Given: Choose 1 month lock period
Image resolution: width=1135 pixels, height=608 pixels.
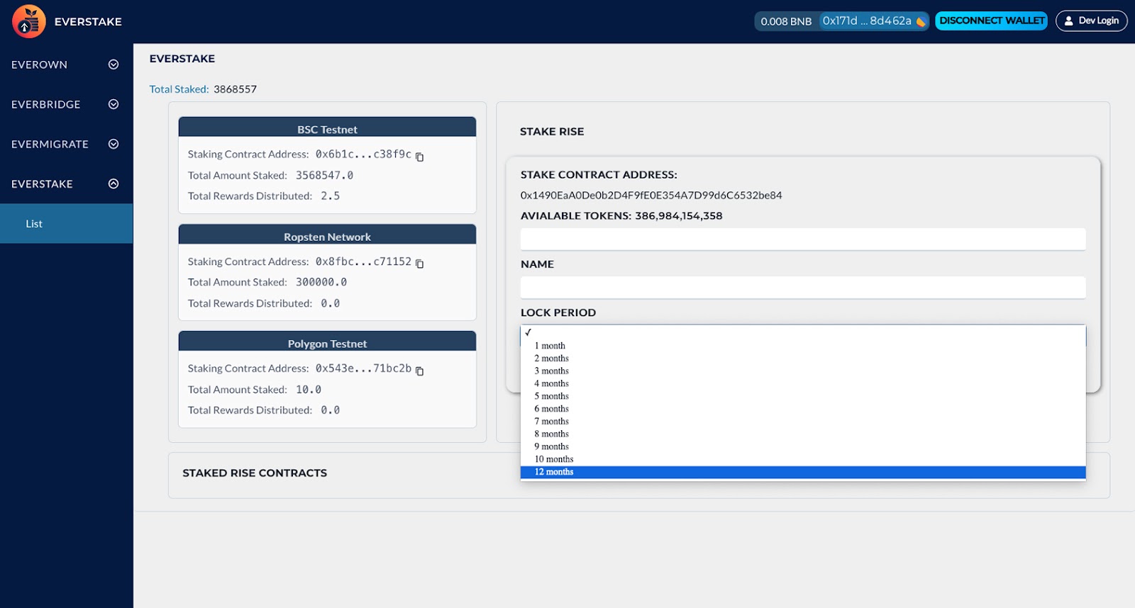Looking at the screenshot, I should pyautogui.click(x=803, y=346).
